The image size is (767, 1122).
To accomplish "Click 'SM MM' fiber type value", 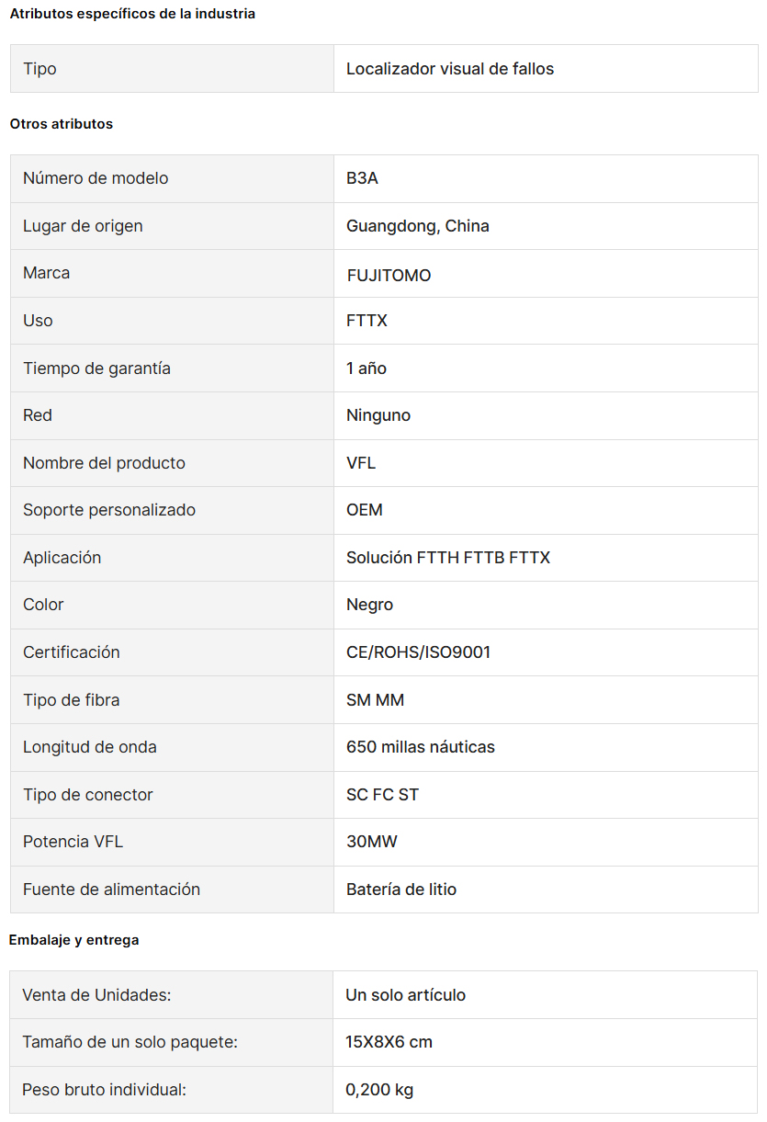I will (375, 700).
